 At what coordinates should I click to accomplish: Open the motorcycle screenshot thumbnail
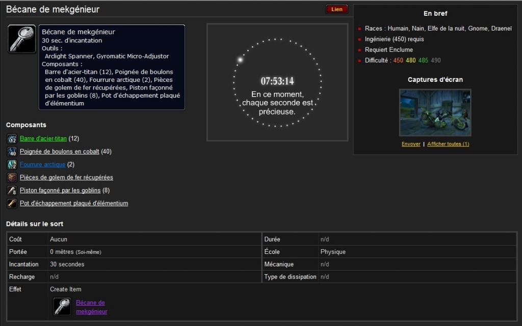coord(435,112)
